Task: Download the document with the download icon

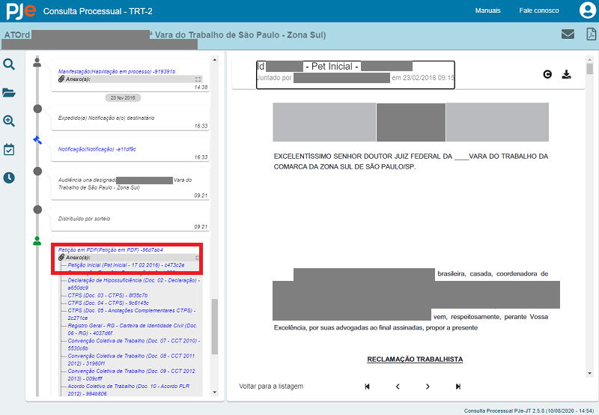Action: click(x=567, y=74)
